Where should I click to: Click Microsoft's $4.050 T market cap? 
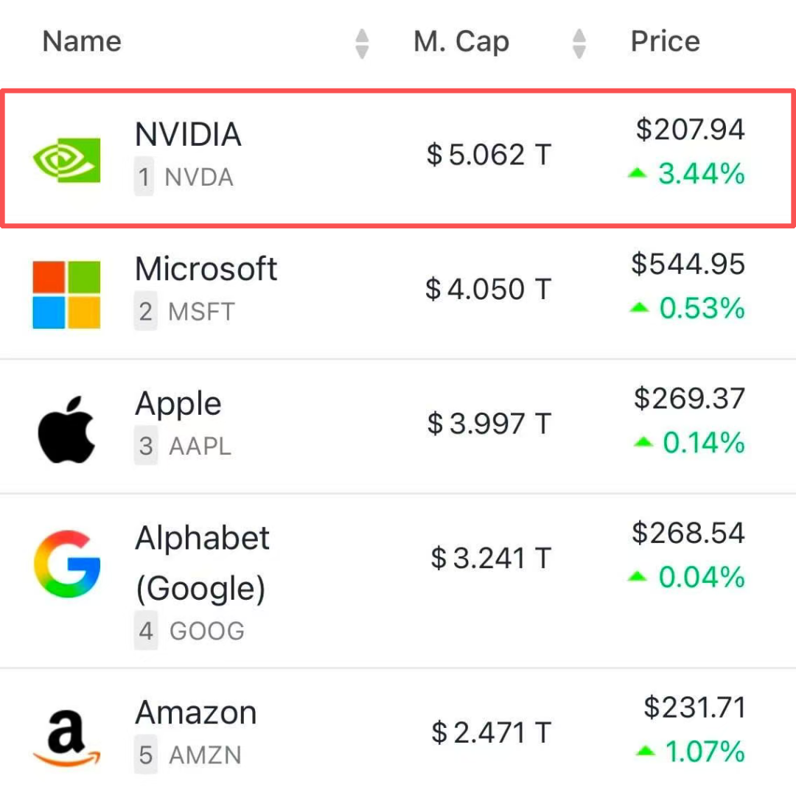pyautogui.click(x=488, y=289)
